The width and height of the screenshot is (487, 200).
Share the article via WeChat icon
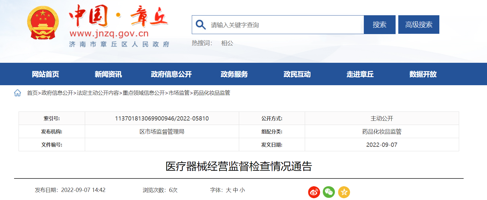[329, 192]
